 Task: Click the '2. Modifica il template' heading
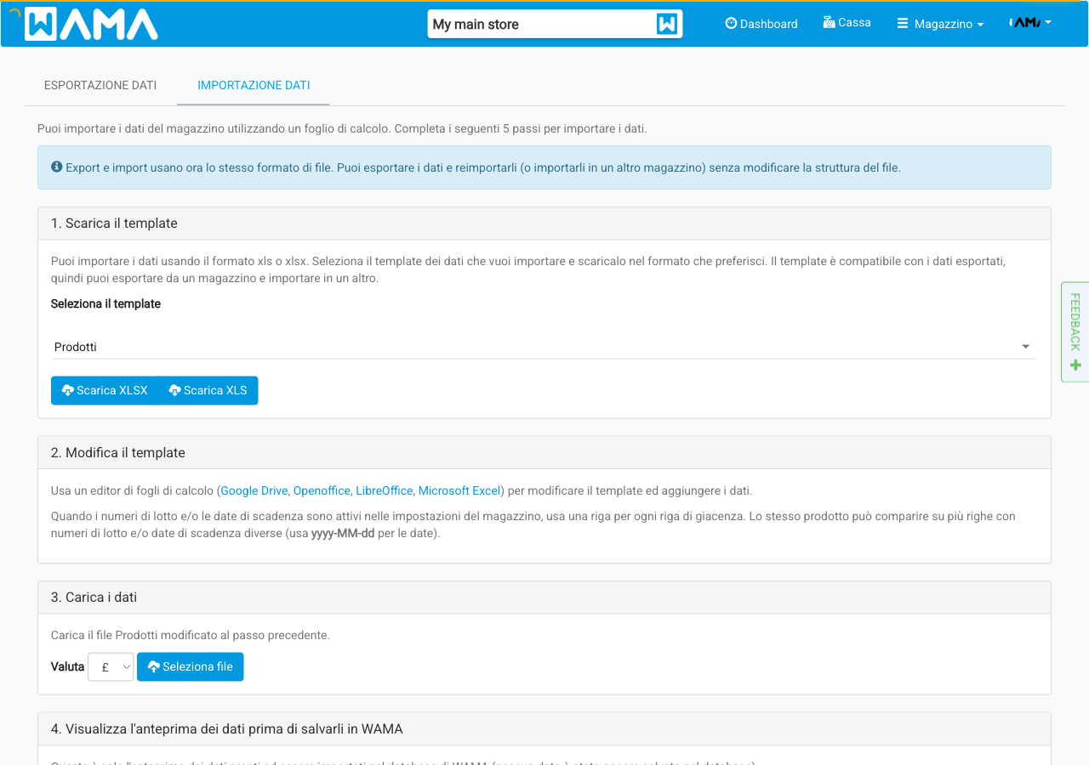coord(118,453)
